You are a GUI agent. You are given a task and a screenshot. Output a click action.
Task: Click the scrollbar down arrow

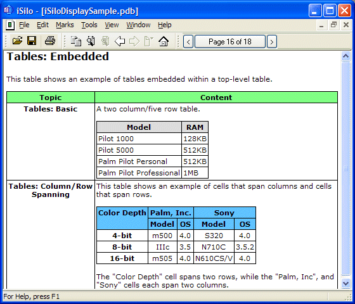345,284
